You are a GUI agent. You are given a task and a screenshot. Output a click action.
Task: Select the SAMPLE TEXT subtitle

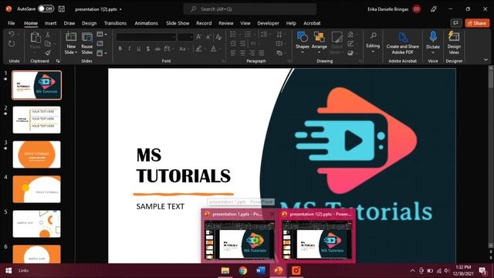(160, 206)
